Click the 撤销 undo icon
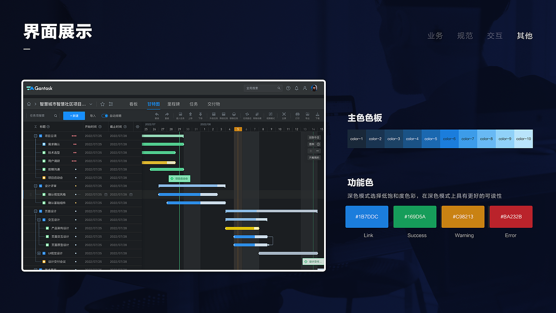The width and height of the screenshot is (556, 313). (x=157, y=114)
